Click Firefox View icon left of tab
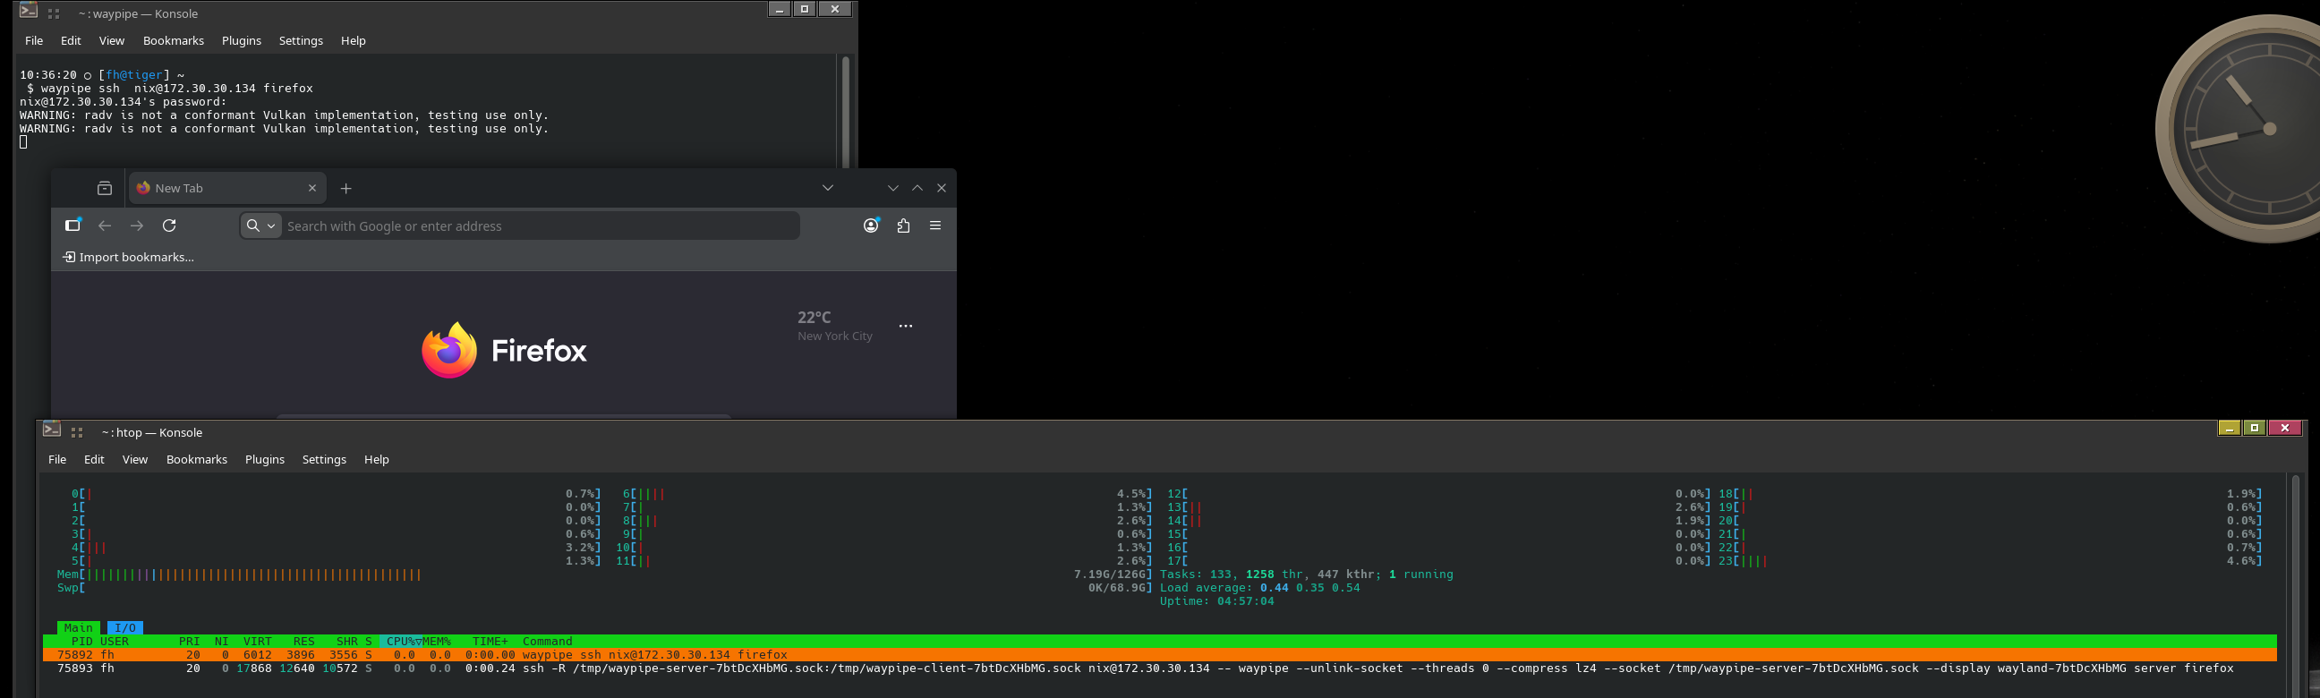 [x=105, y=188]
